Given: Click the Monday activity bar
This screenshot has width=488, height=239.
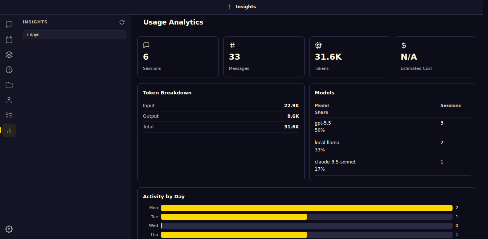Looking at the screenshot, I should pyautogui.click(x=307, y=208).
